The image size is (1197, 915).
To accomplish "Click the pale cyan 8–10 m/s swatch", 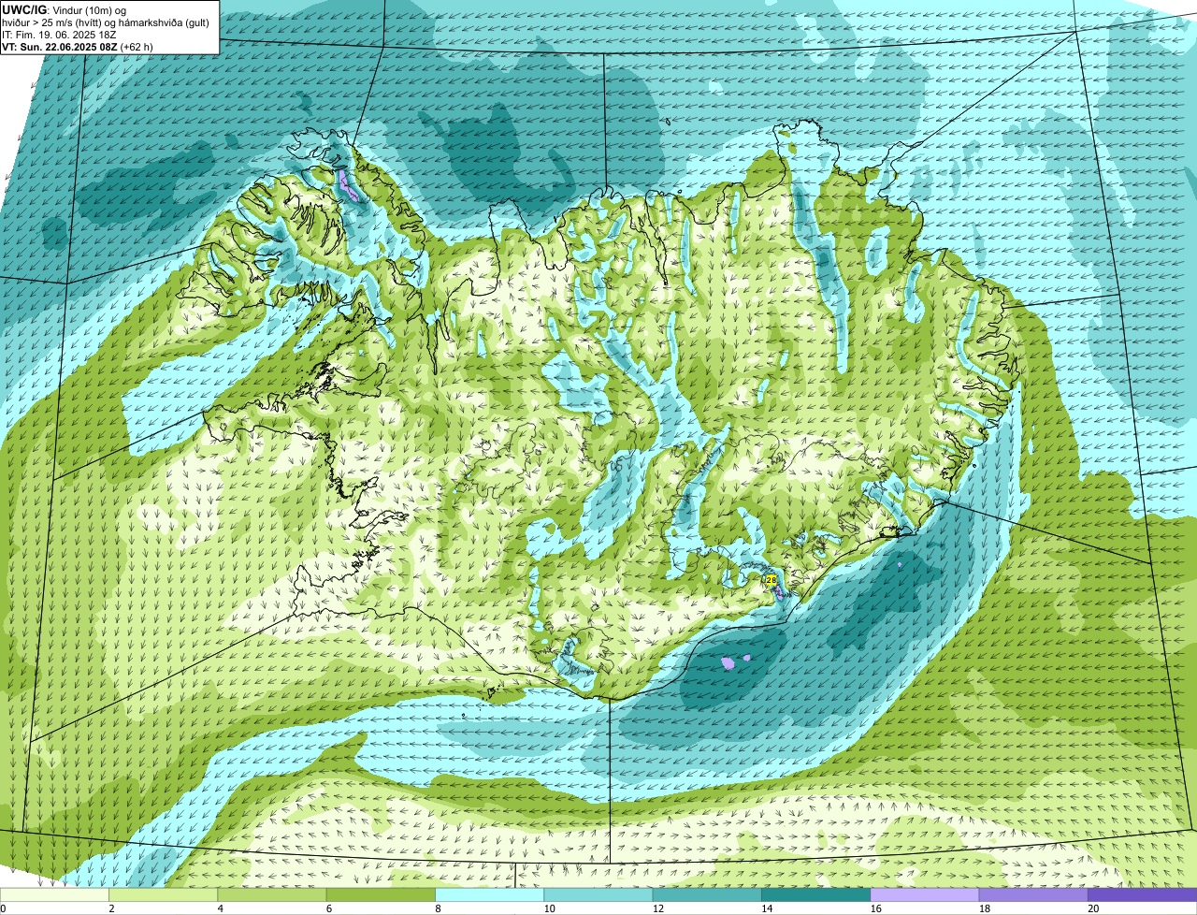I will click(x=489, y=895).
